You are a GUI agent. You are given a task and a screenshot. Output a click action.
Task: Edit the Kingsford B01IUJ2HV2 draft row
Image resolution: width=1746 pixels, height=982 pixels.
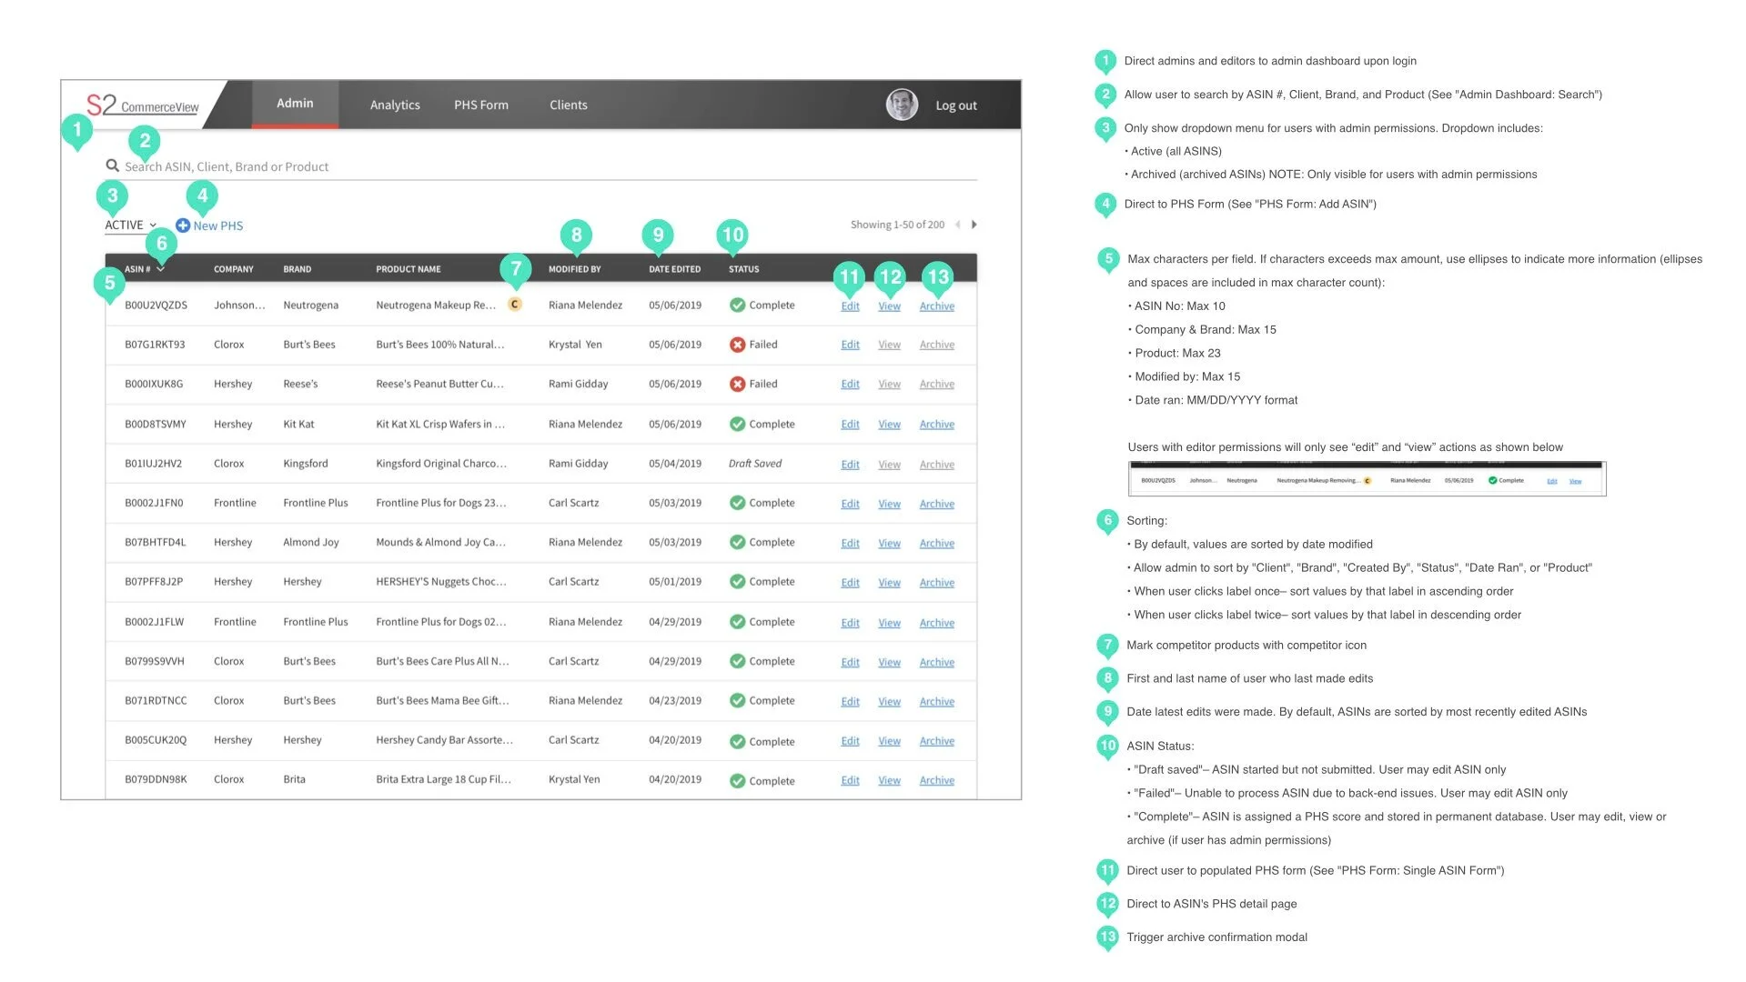850,465
